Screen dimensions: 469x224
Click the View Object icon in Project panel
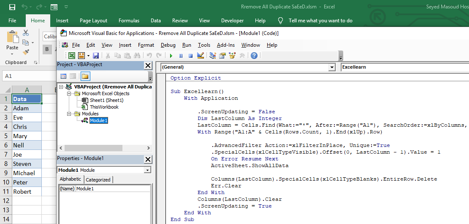coord(73,76)
